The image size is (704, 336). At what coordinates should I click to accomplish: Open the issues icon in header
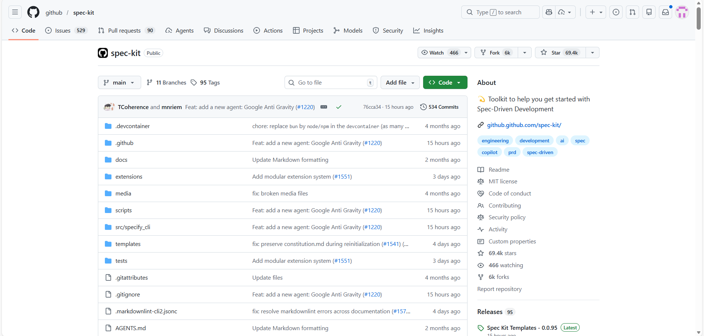coord(616,12)
